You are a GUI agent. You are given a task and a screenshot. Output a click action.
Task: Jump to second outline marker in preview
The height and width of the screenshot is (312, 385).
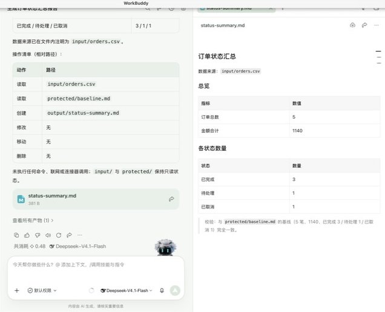379,57
